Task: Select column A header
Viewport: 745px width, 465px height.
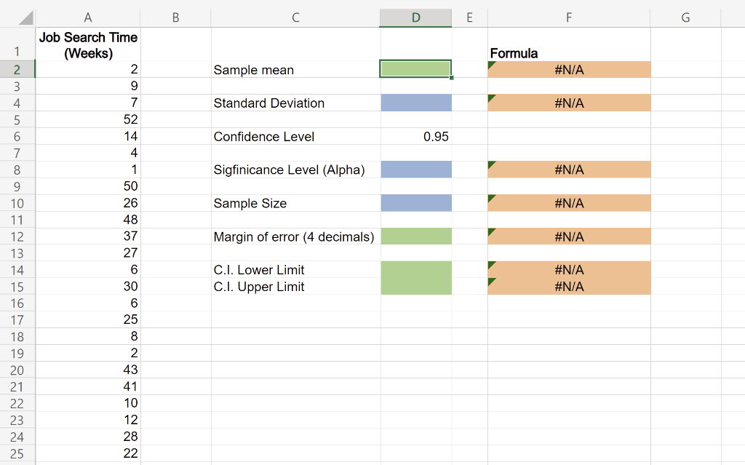Action: pos(88,17)
